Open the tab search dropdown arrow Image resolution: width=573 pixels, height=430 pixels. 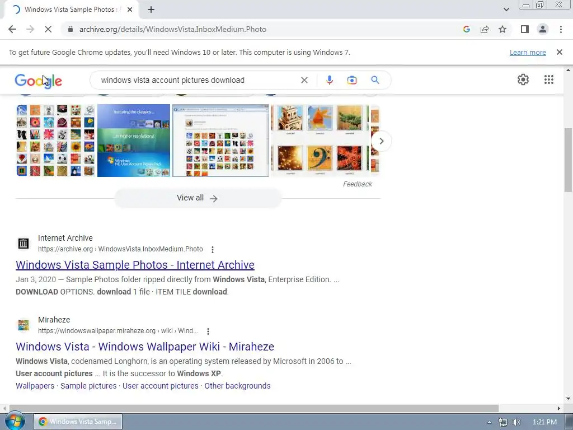tap(506, 10)
